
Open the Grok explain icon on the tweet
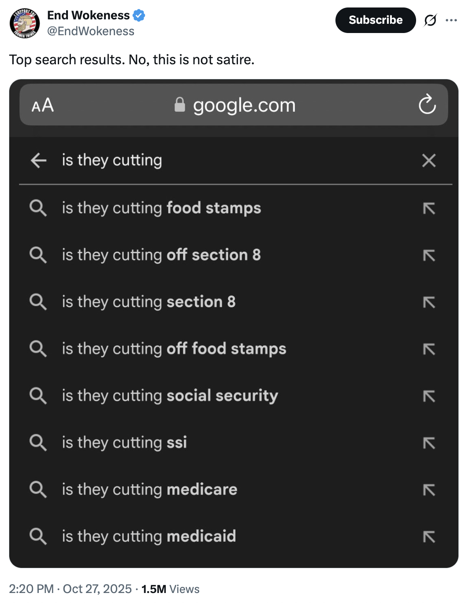pos(430,20)
